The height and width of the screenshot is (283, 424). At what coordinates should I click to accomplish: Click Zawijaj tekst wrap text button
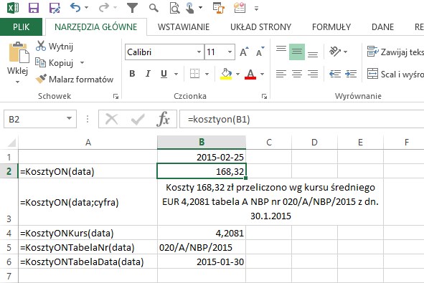395,52
